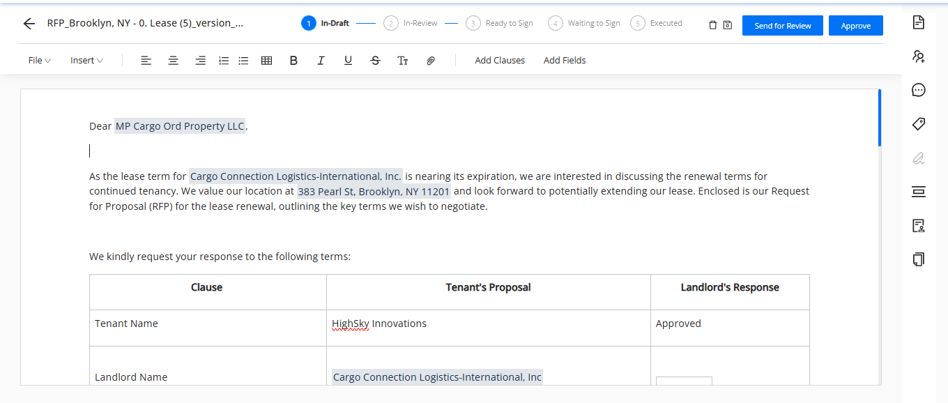948x403 pixels.
Task: Click the Approved response cell
Action: coord(730,328)
